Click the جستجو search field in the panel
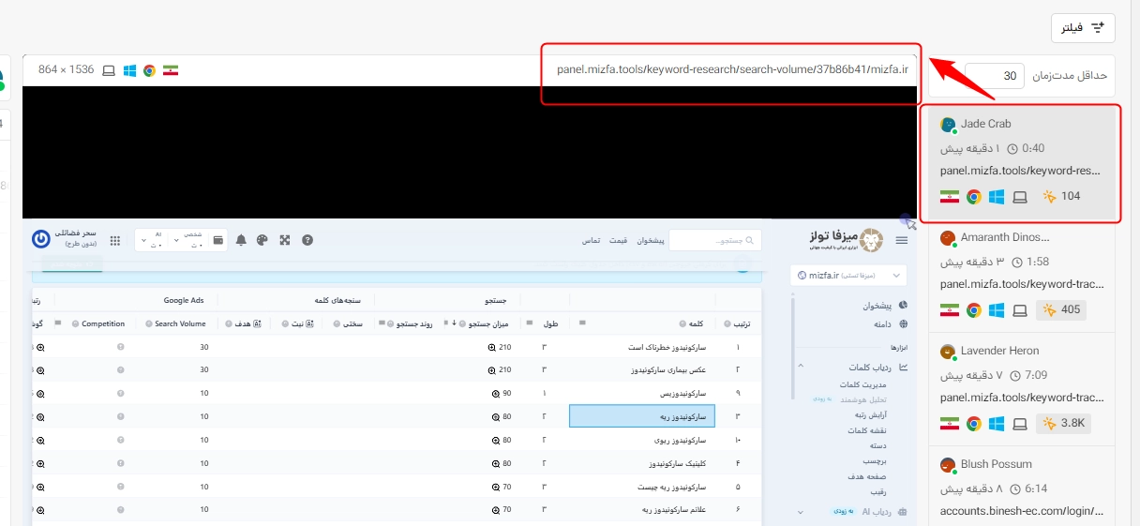Image resolution: width=1140 pixels, height=526 pixels. [714, 241]
